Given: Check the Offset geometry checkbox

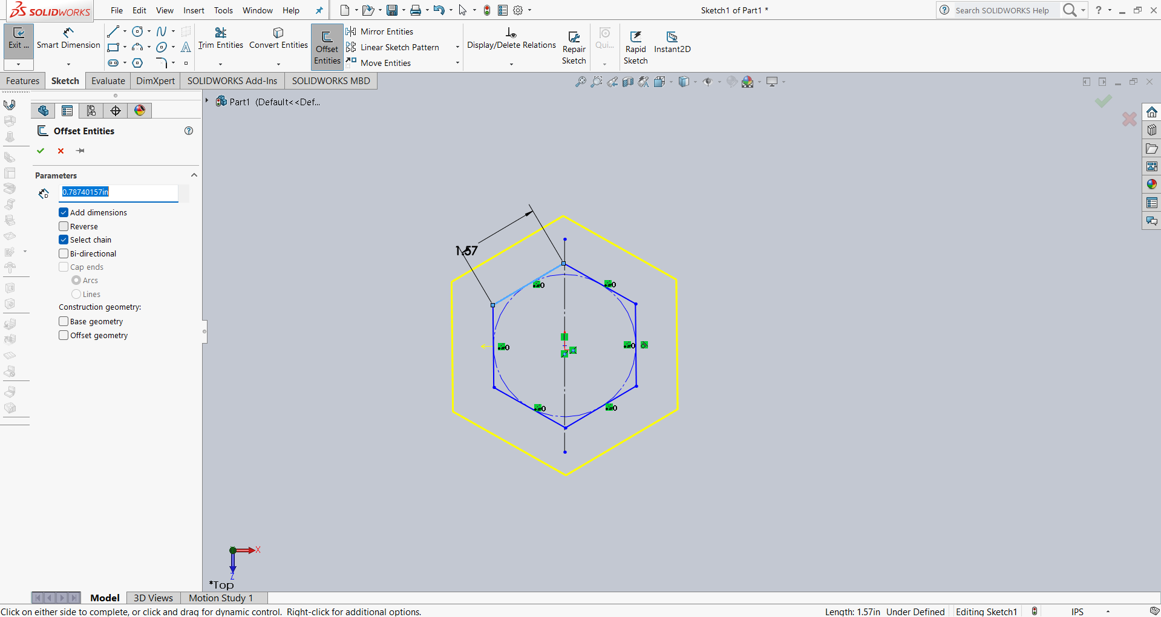Looking at the screenshot, I should (64, 335).
